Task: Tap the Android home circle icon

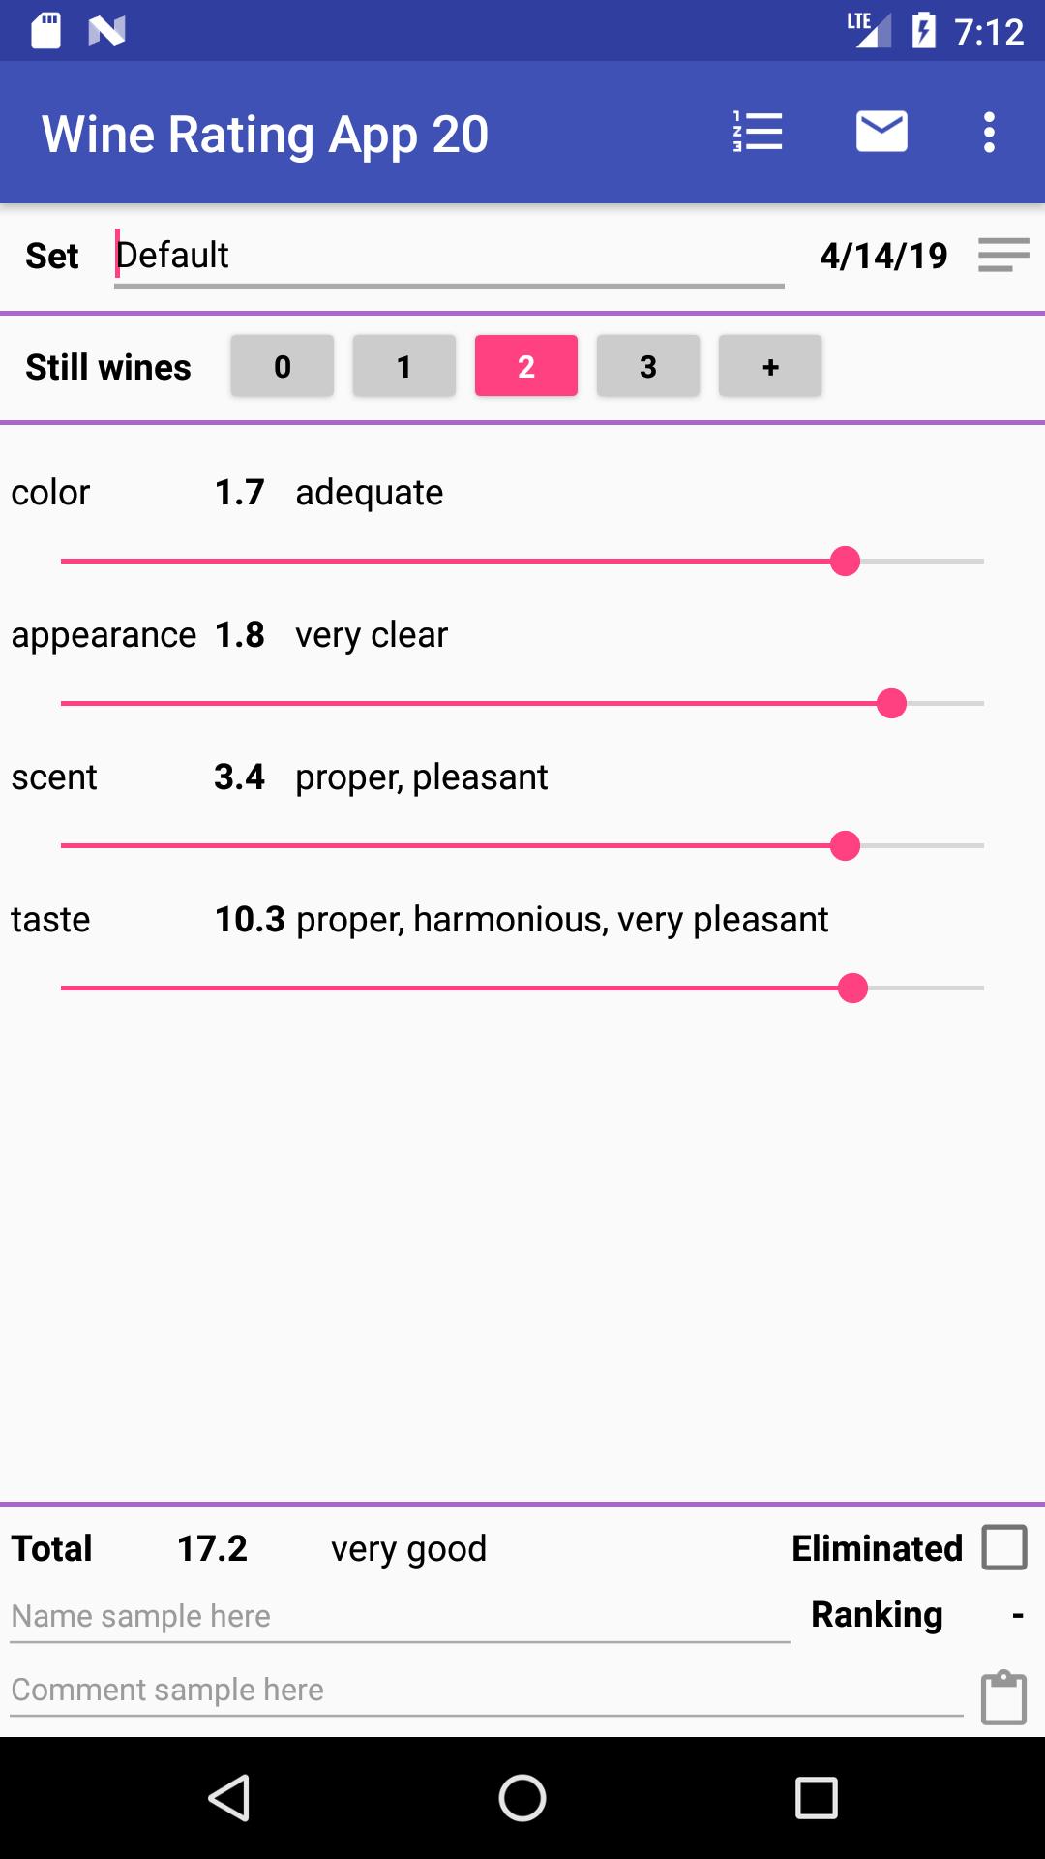Action: tap(522, 1798)
